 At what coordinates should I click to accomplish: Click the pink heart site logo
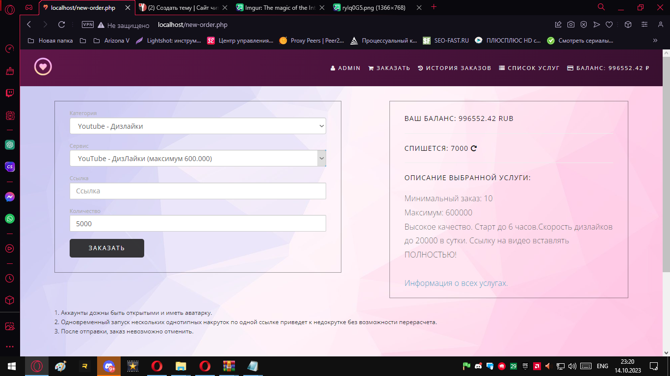pos(43,67)
